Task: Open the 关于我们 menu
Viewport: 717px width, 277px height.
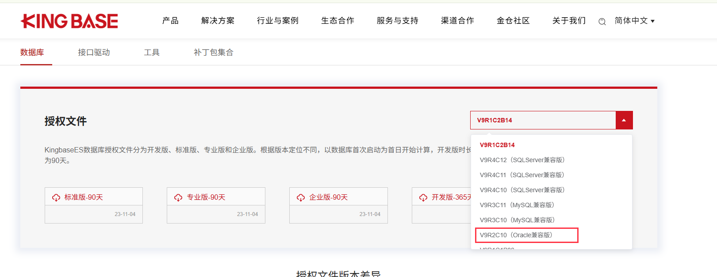Action: (x=569, y=21)
